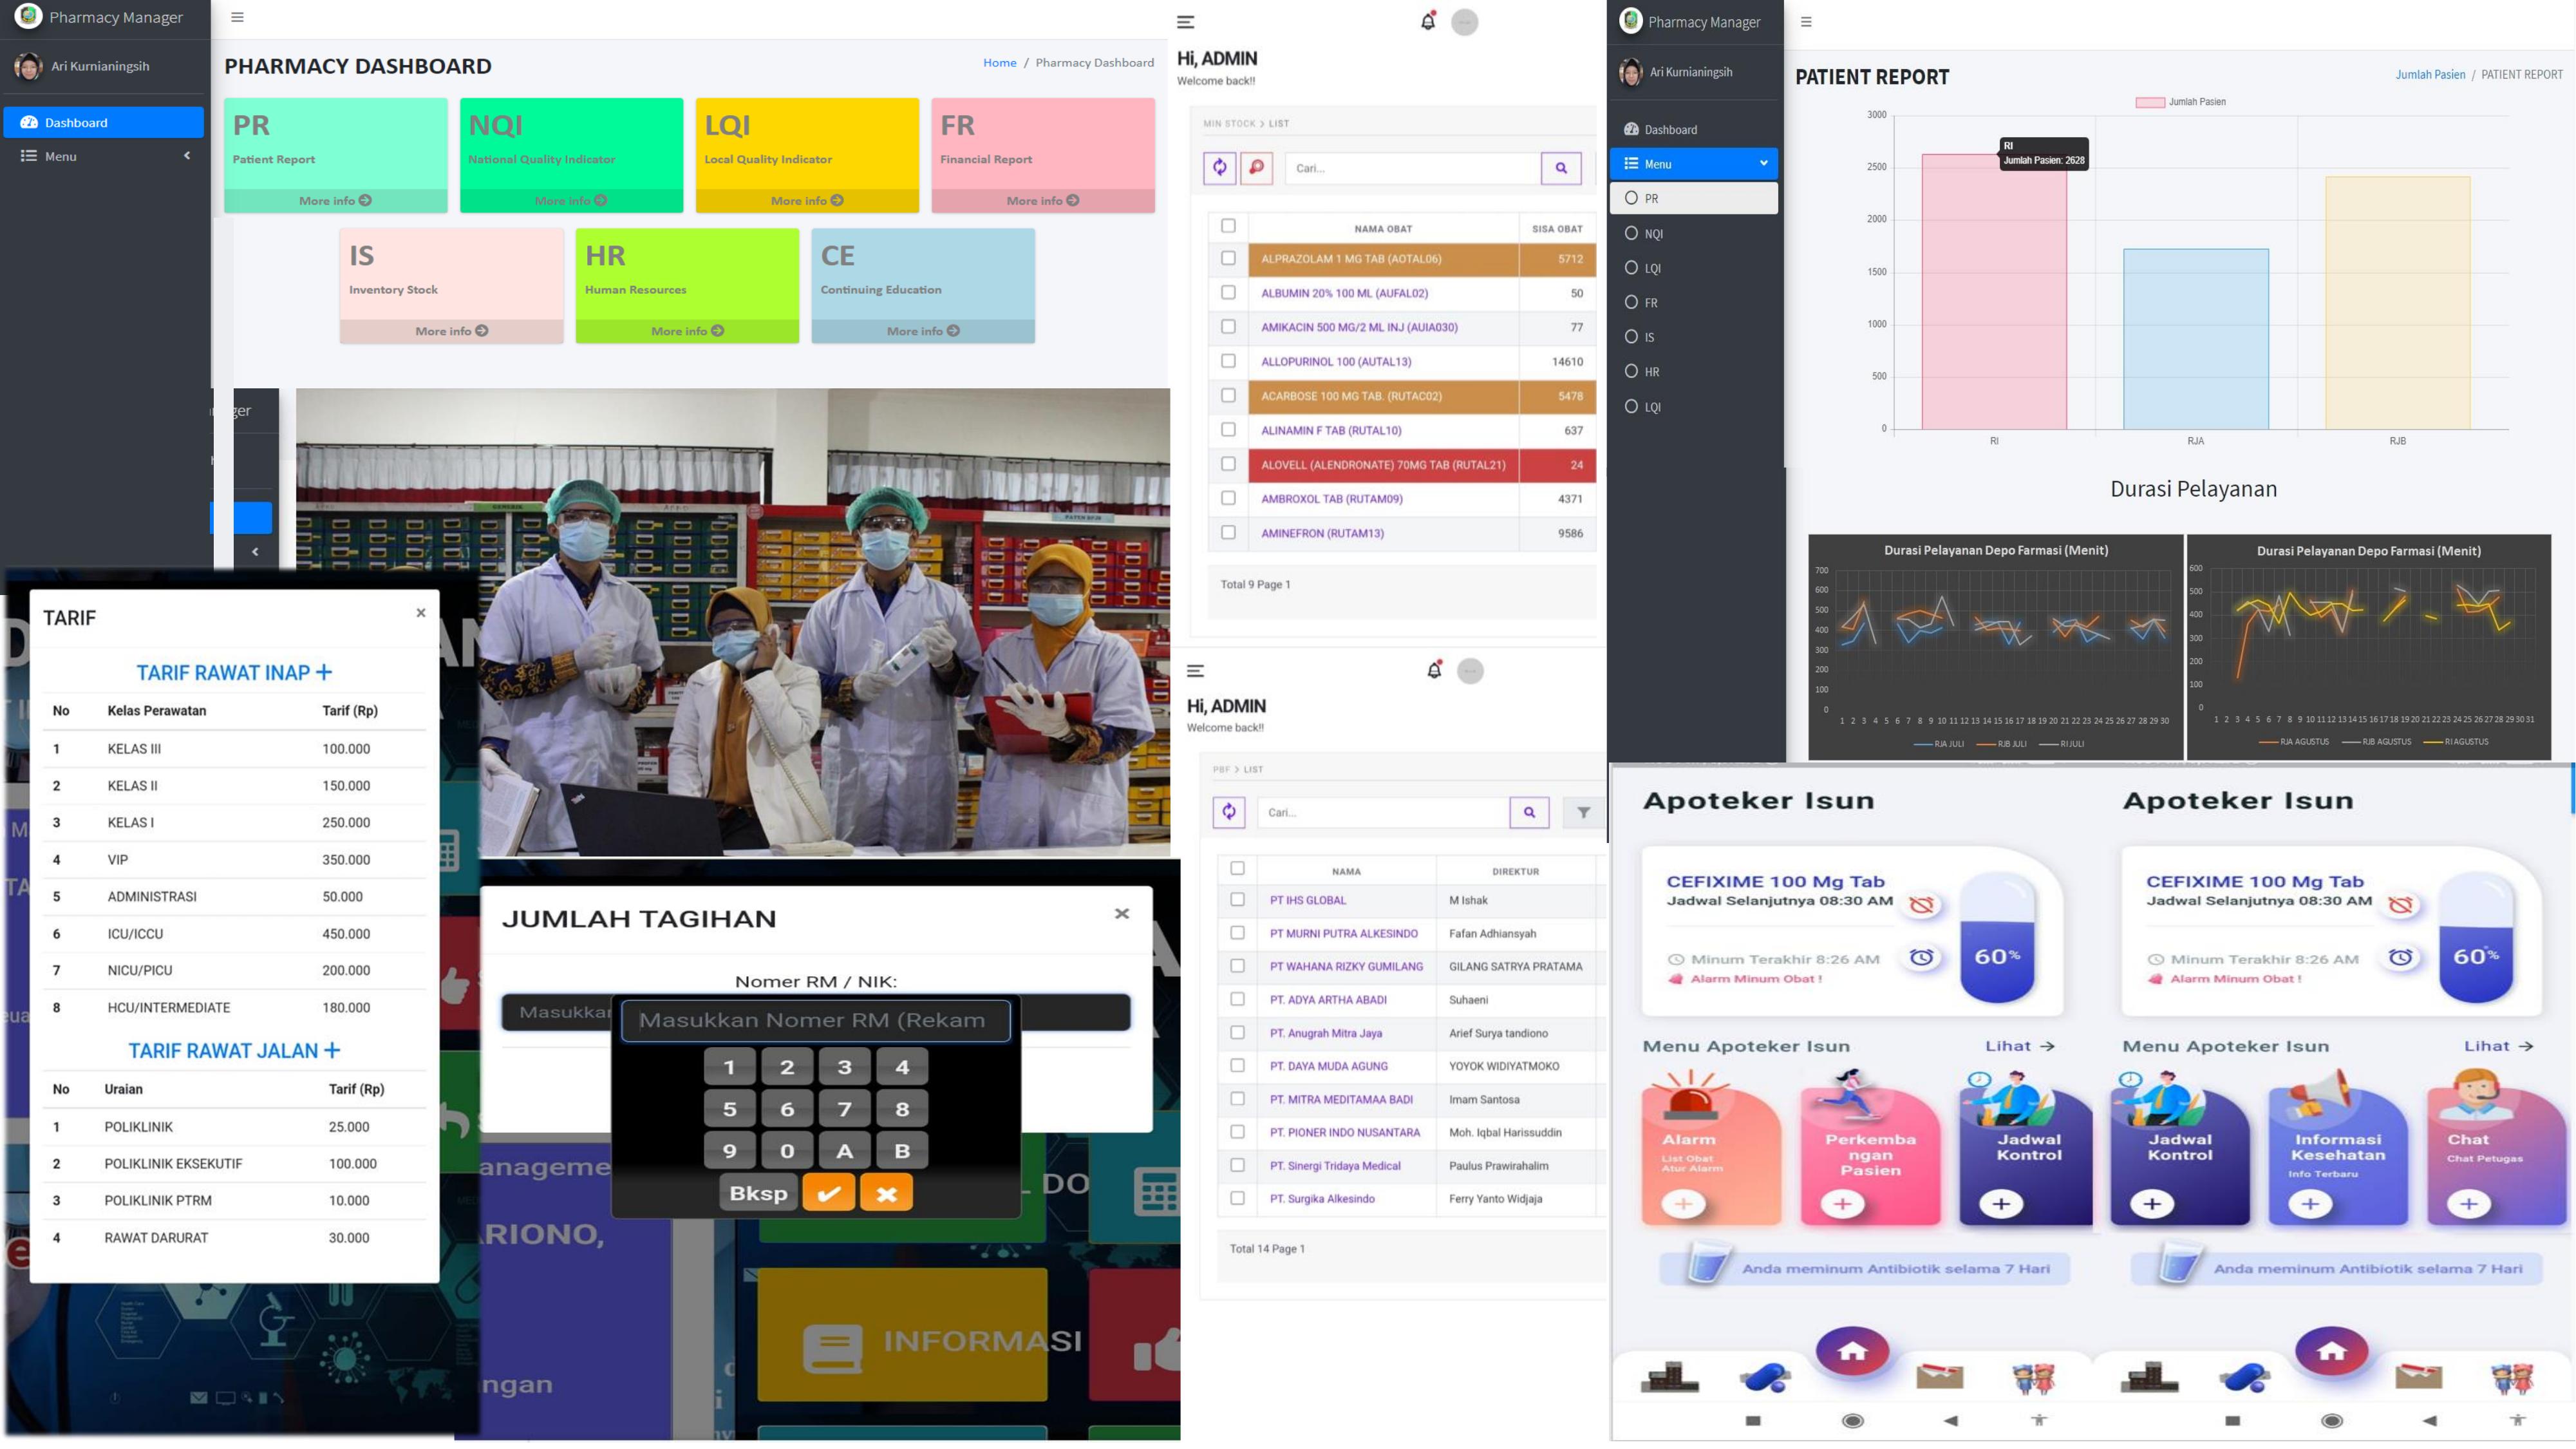The width and height of the screenshot is (2576, 1449).
Task: Click the Masukkan Nomor RM keypad input field
Action: point(815,1020)
